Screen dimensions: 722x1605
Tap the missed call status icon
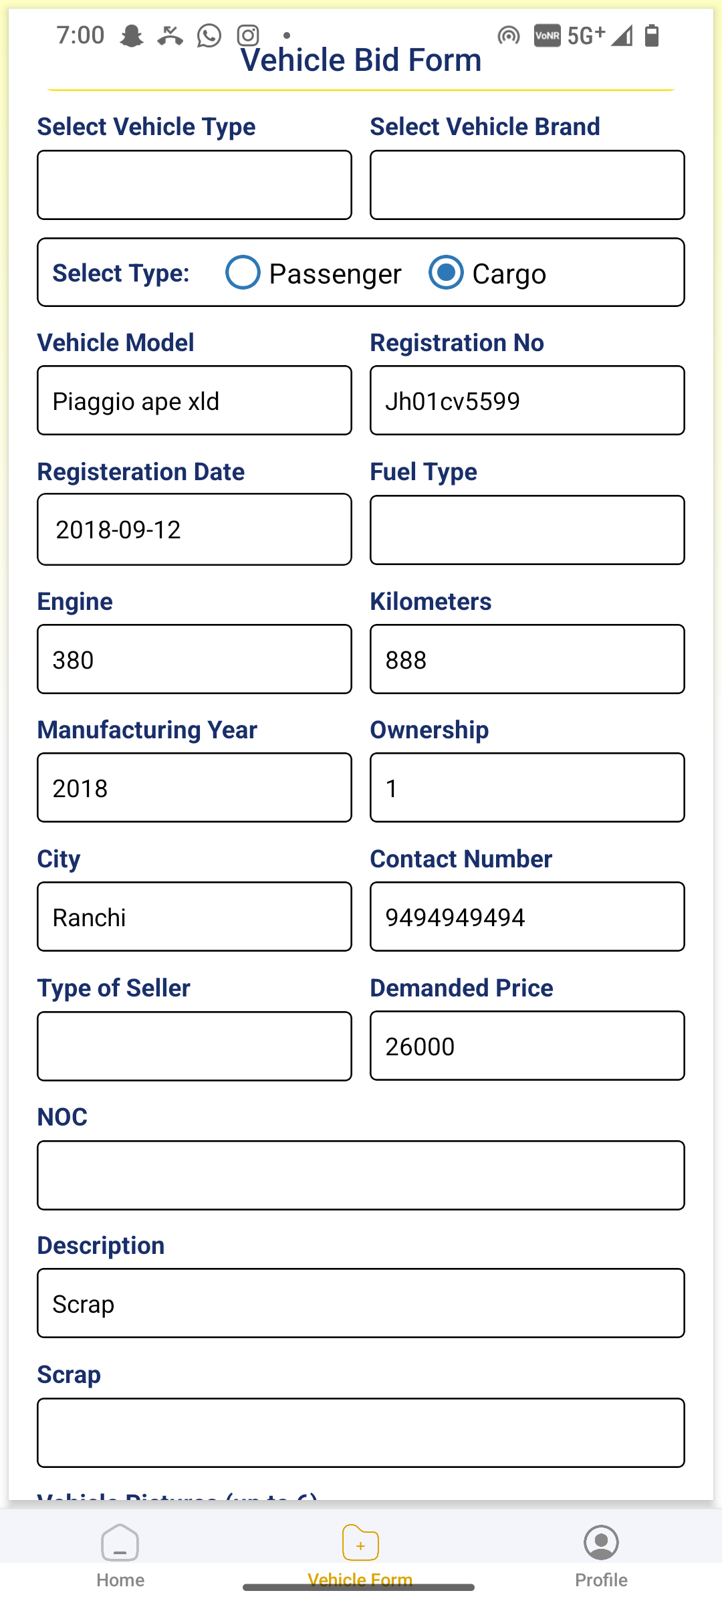[170, 35]
